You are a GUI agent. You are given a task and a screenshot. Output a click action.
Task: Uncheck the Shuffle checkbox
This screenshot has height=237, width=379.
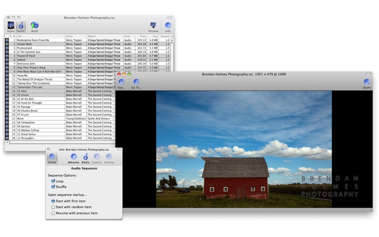[53, 186]
